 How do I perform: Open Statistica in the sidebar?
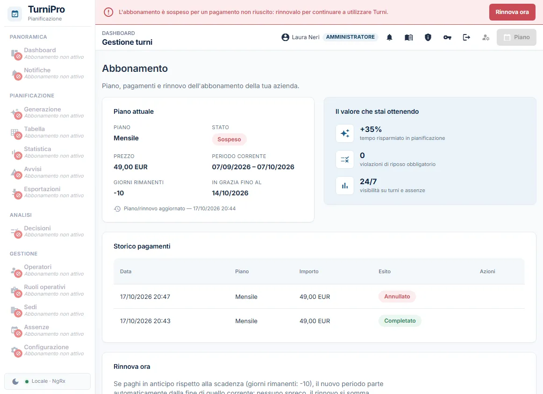tap(48, 152)
